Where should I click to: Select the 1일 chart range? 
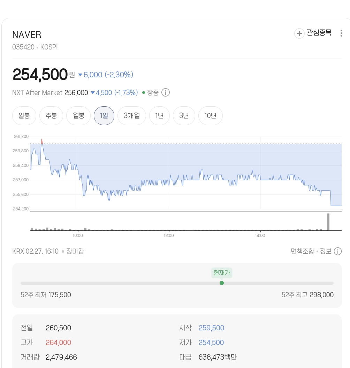(104, 116)
